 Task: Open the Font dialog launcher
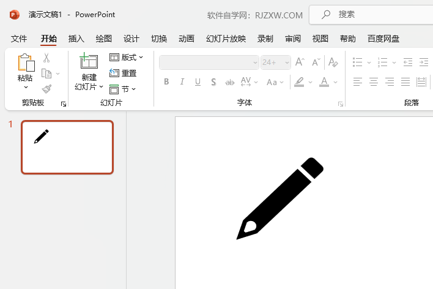pos(341,104)
